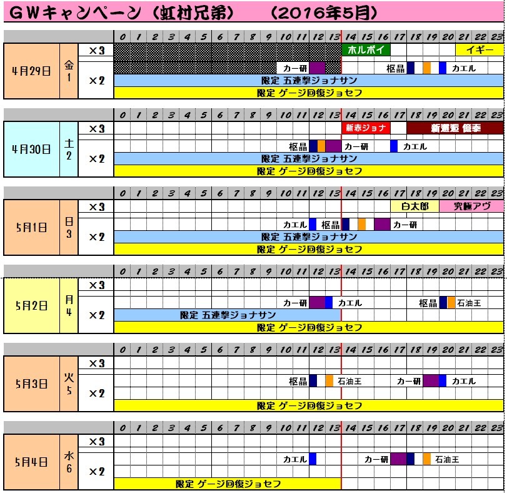Click the red 新赤ジョナ event block
The image size is (507, 493).
(x=366, y=128)
